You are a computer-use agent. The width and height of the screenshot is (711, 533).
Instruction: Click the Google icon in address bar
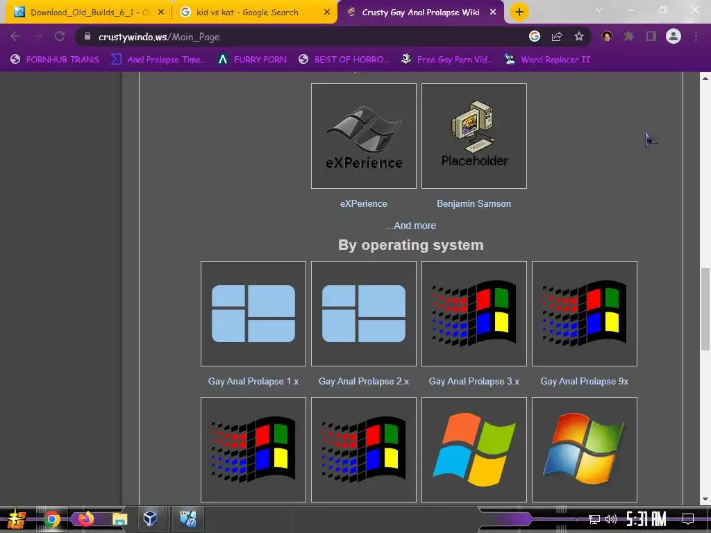click(x=535, y=36)
